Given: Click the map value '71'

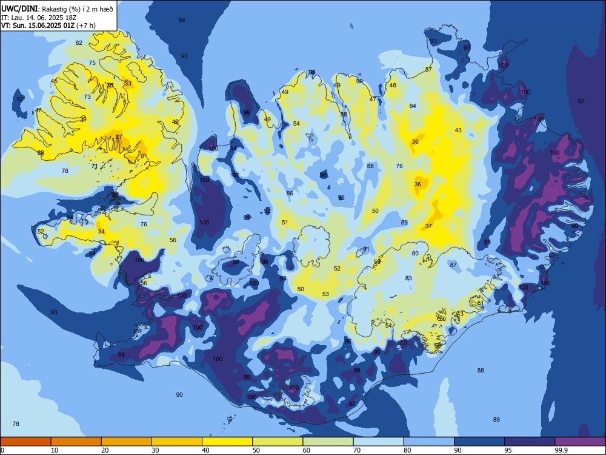Looking at the screenshot, I should 95,166.
